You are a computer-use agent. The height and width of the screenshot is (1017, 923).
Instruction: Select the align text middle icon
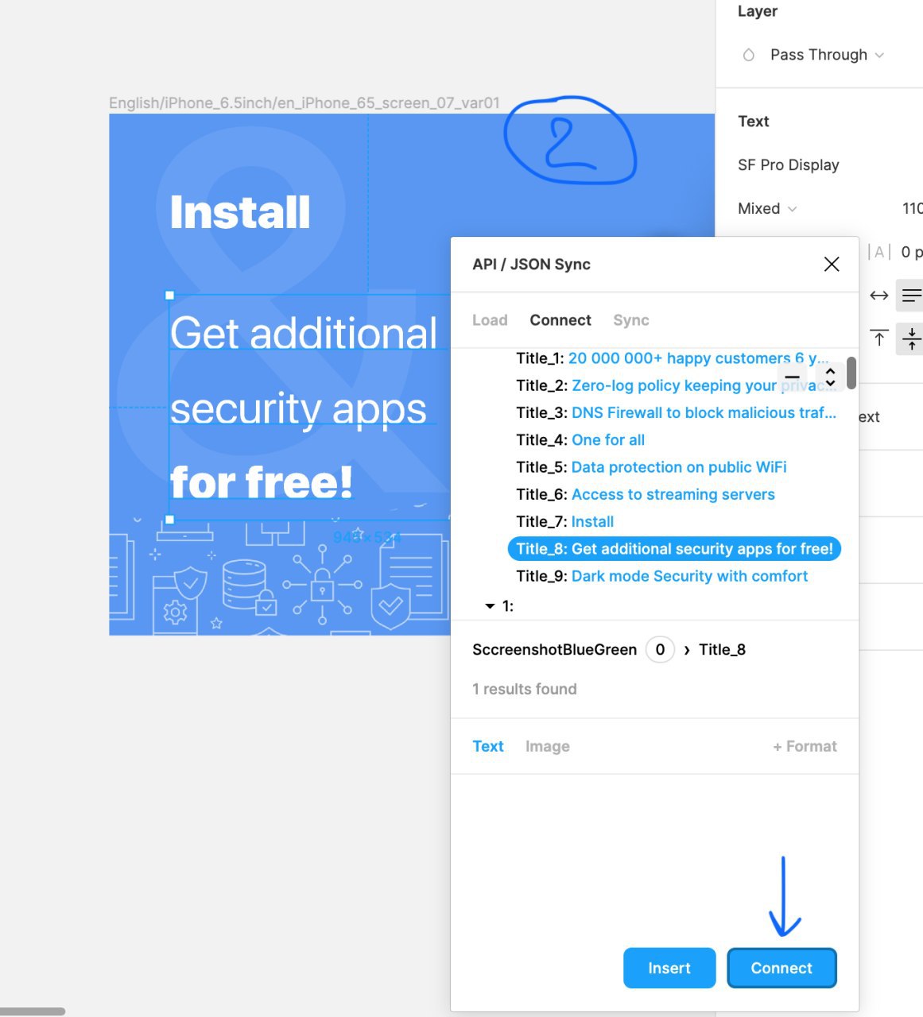910,338
